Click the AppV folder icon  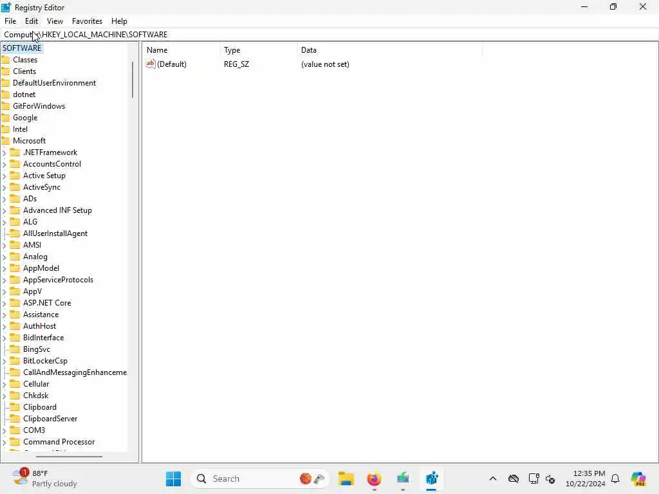15,291
